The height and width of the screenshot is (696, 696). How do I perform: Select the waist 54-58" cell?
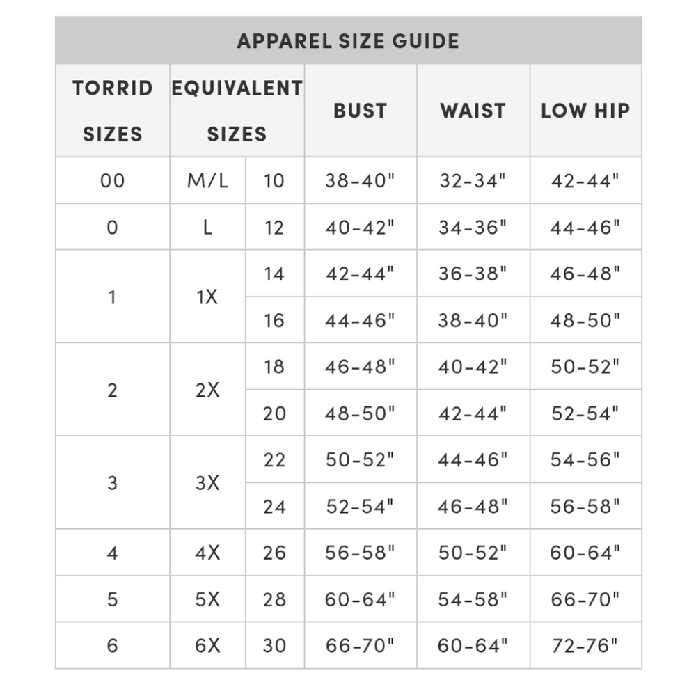point(473,599)
